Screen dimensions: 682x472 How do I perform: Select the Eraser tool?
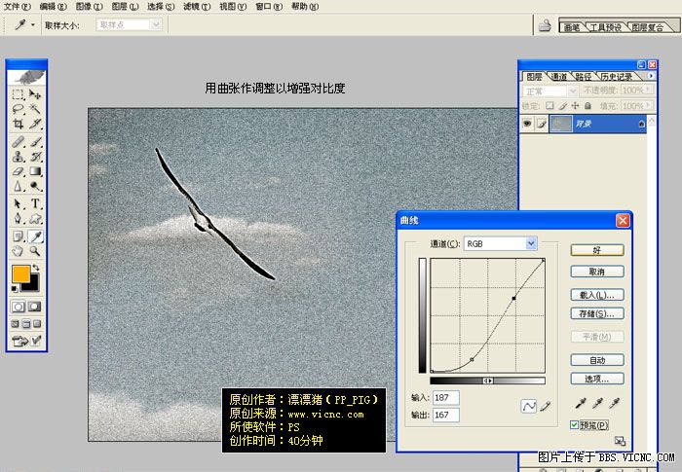18,171
